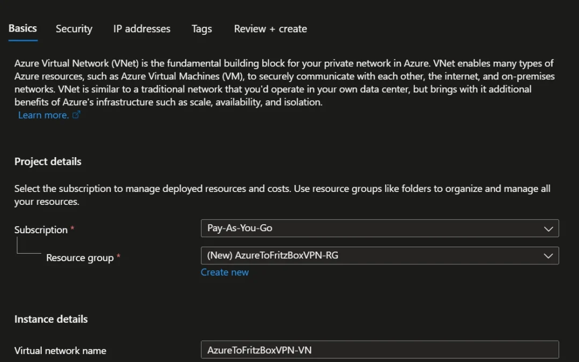This screenshot has height=362, width=579.
Task: Click the Instance details heading
Action: click(x=51, y=319)
